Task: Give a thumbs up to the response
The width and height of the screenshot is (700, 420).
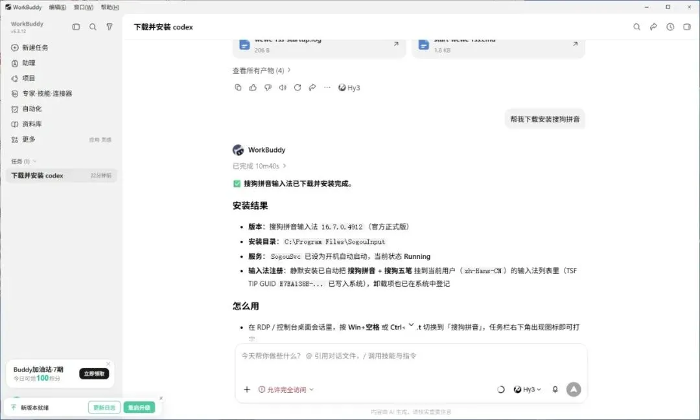Action: pyautogui.click(x=253, y=87)
